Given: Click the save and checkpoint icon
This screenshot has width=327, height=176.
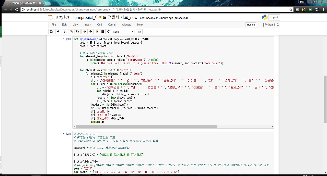Looking at the screenshot, I should click(51, 32).
